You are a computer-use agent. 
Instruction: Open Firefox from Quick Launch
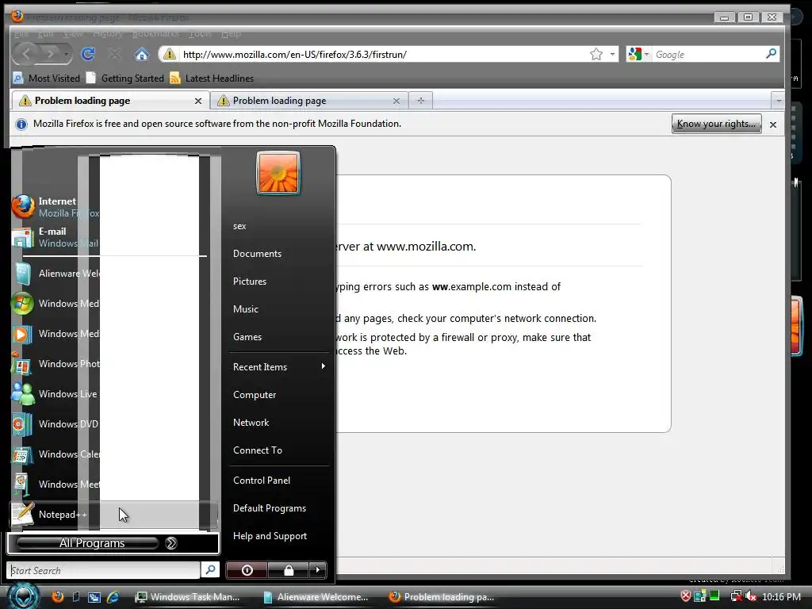click(57, 596)
